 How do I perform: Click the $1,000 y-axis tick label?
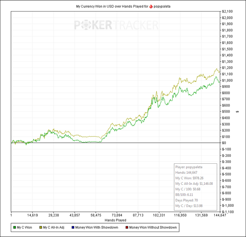tap(227, 80)
